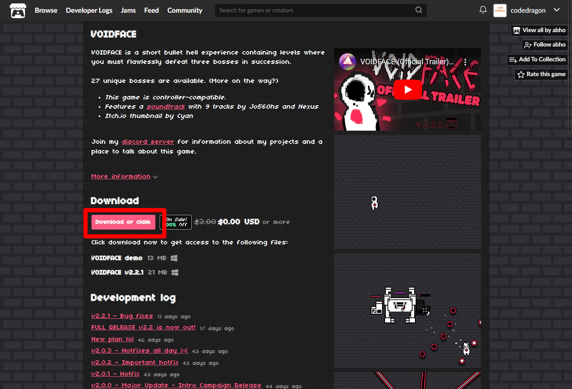
Task: Open the codedragon profile avatar
Action: point(500,10)
